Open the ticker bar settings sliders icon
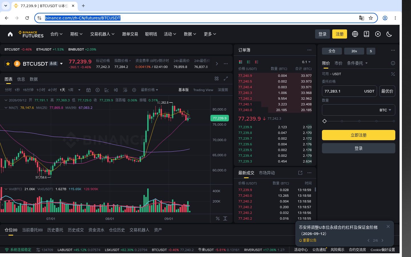This screenshot has width=411, height=257. (38, 250)
